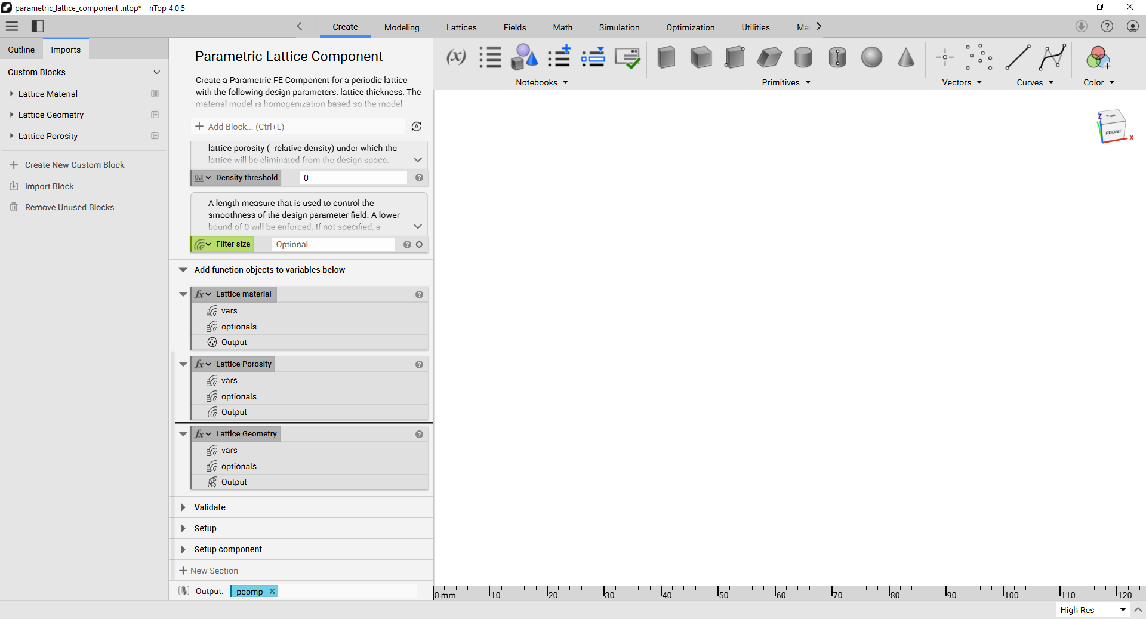The height and width of the screenshot is (619, 1146).
Task: Expand the Validate section
Action: pyautogui.click(x=183, y=507)
